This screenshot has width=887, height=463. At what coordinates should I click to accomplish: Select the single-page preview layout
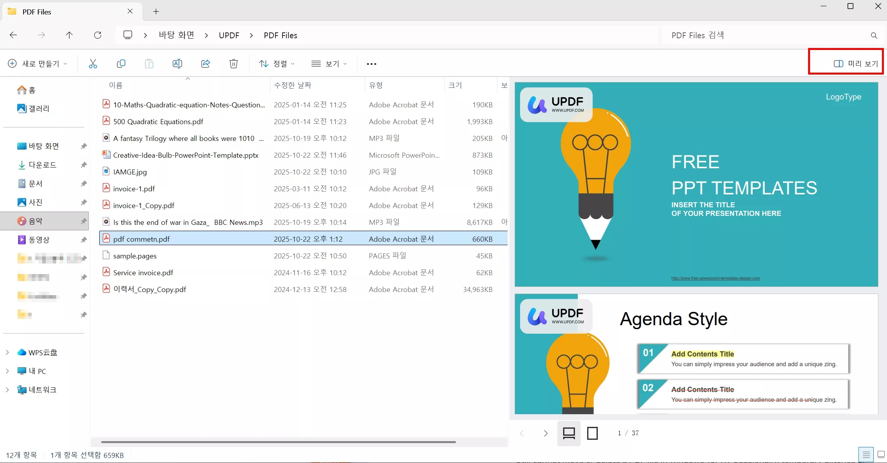592,433
